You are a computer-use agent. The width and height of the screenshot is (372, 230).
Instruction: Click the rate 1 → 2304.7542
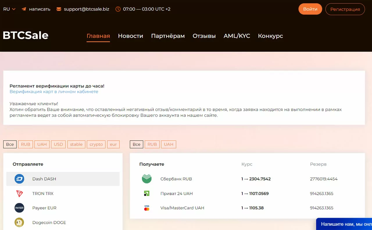256,179
